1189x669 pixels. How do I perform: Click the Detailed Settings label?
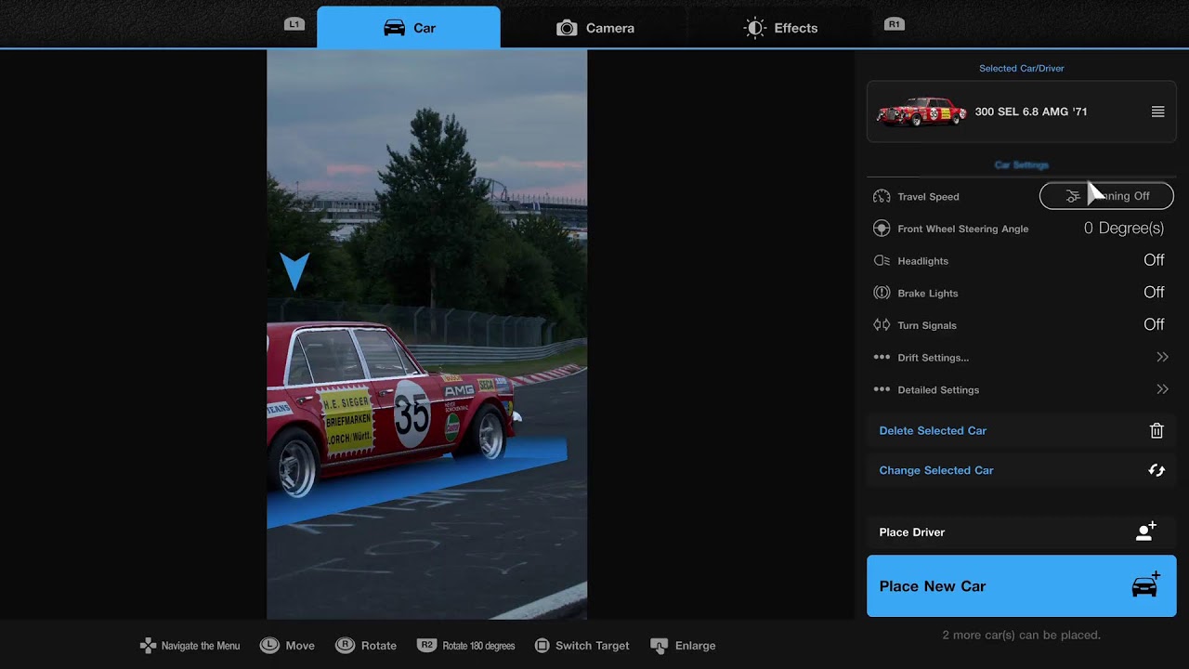938,390
